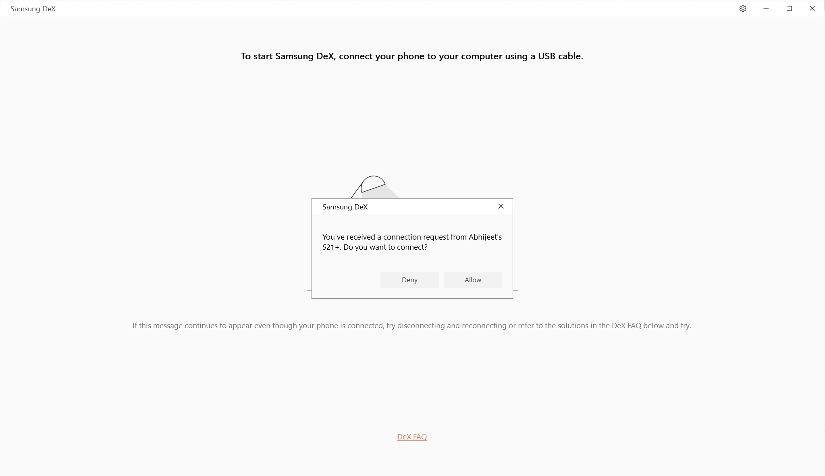Click the Abhijeet's device name in dialog
The image size is (825, 476).
412,242
